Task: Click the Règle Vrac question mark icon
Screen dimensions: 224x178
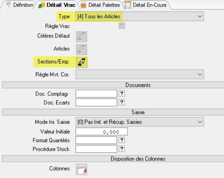Action: [122, 26]
